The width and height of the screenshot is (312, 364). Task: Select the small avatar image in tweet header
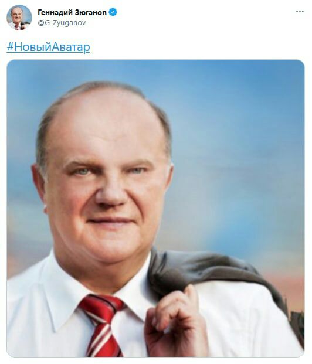tap(19, 18)
